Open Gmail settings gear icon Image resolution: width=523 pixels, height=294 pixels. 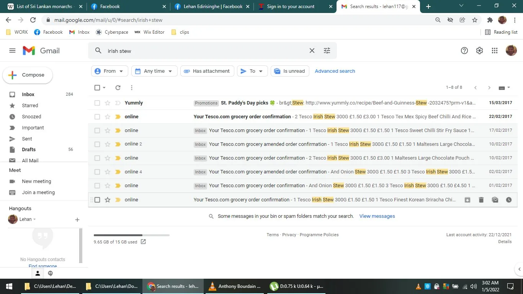[479, 50]
